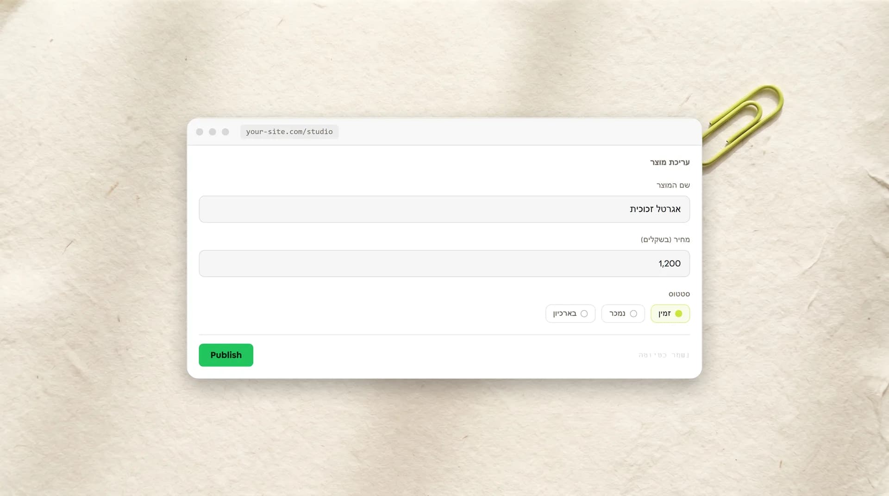Click the green Publish button
889x496 pixels.
(x=226, y=355)
